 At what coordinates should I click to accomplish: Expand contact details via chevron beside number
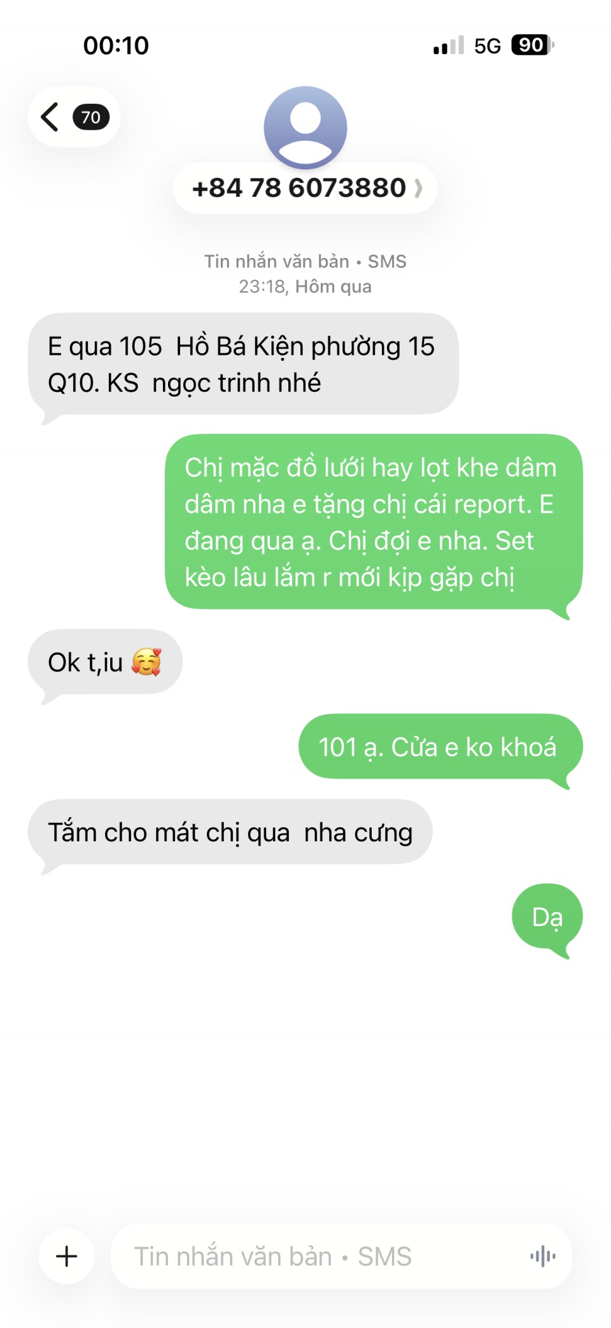418,189
